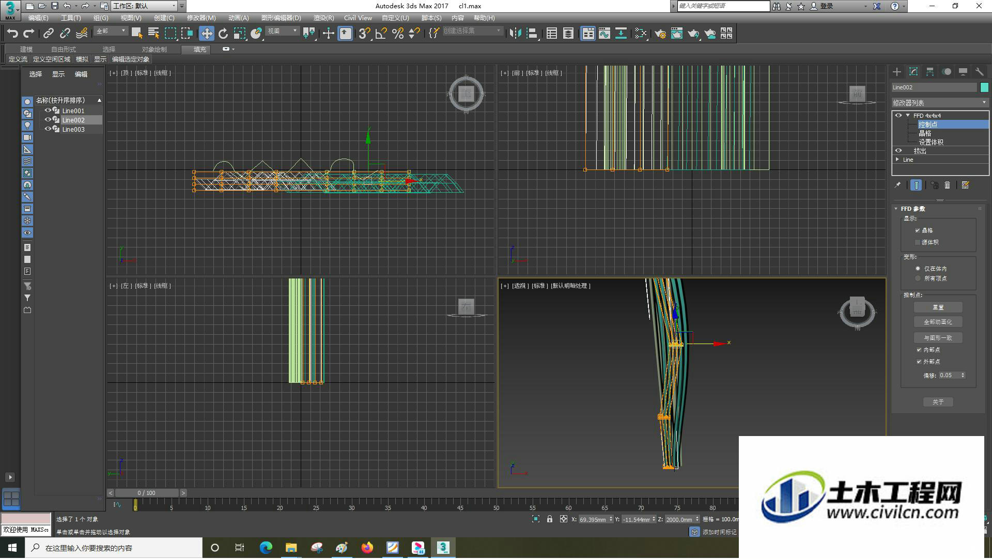
Task: Click the 全部动画化 button
Action: 938,322
